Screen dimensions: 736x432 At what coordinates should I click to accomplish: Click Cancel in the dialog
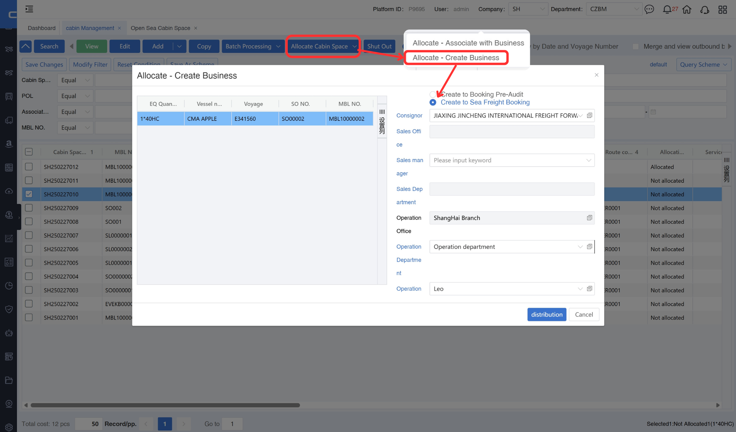pyautogui.click(x=584, y=314)
